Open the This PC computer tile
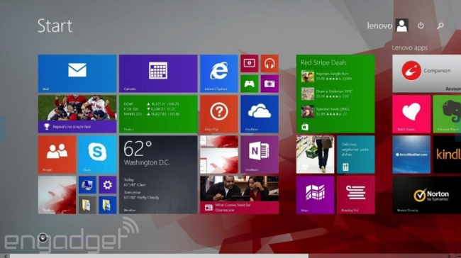461x258 pixels. click(x=87, y=185)
